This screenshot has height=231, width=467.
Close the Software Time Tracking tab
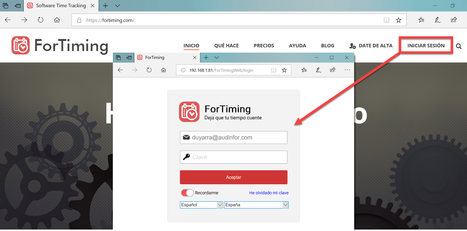point(93,6)
